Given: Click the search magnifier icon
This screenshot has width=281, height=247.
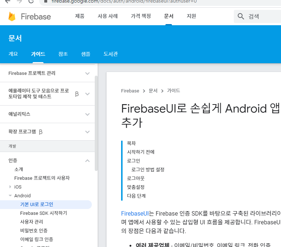Looking at the screenshot, I should click(241, 16).
